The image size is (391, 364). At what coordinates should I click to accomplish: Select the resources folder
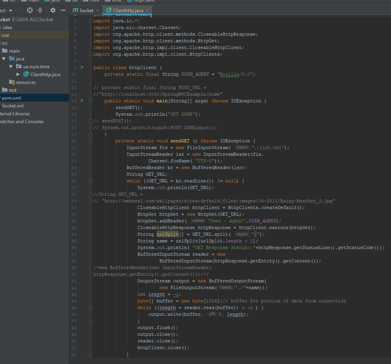click(x=26, y=82)
